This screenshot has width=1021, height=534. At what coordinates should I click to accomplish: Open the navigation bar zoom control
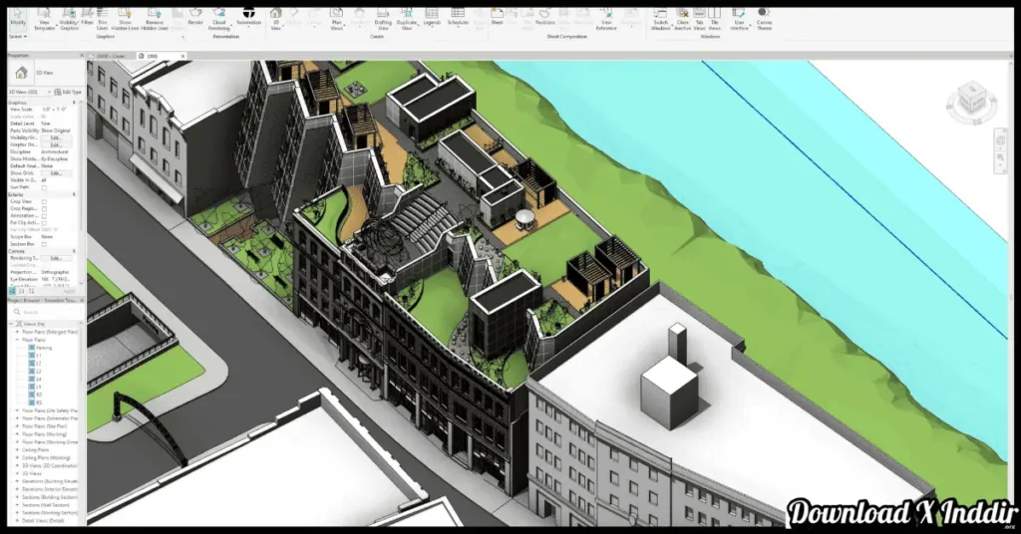pyautogui.click(x=1001, y=157)
